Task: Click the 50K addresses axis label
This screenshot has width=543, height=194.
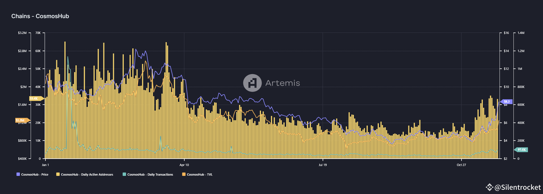Action: pos(38,69)
